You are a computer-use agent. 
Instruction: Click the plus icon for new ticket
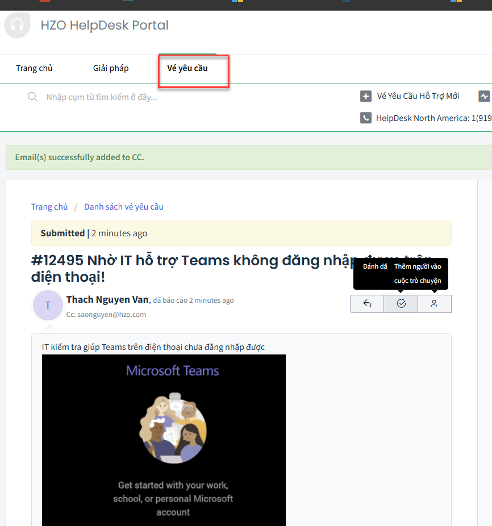[x=366, y=96]
